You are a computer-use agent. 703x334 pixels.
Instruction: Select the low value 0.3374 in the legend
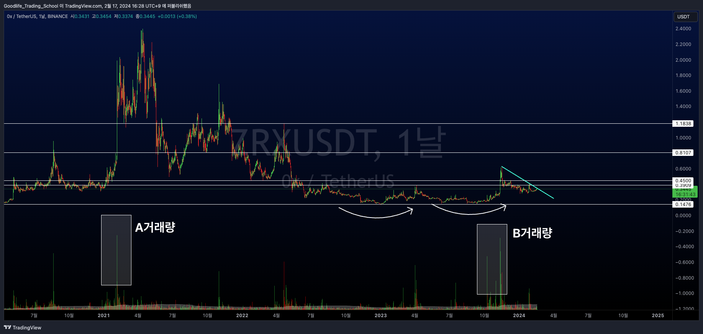pos(125,16)
